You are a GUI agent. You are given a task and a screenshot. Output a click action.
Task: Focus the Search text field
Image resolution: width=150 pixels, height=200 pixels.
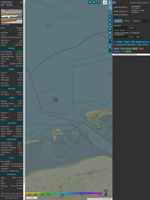(121, 28)
